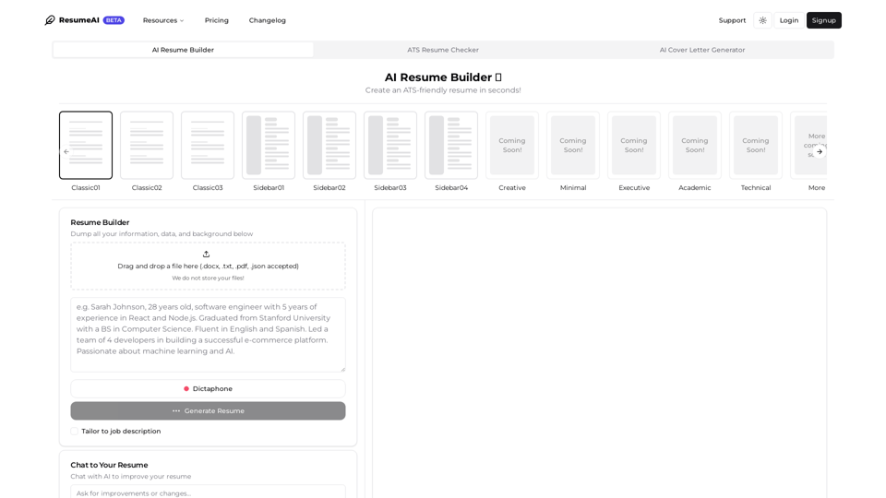Toggle the light/dark theme sun icon

762,20
